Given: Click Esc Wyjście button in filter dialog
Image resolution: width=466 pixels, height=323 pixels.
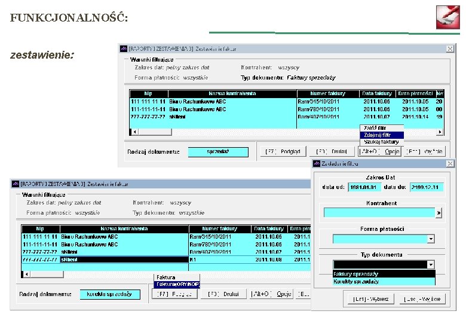Looking at the screenshot, I should pos(422,299).
